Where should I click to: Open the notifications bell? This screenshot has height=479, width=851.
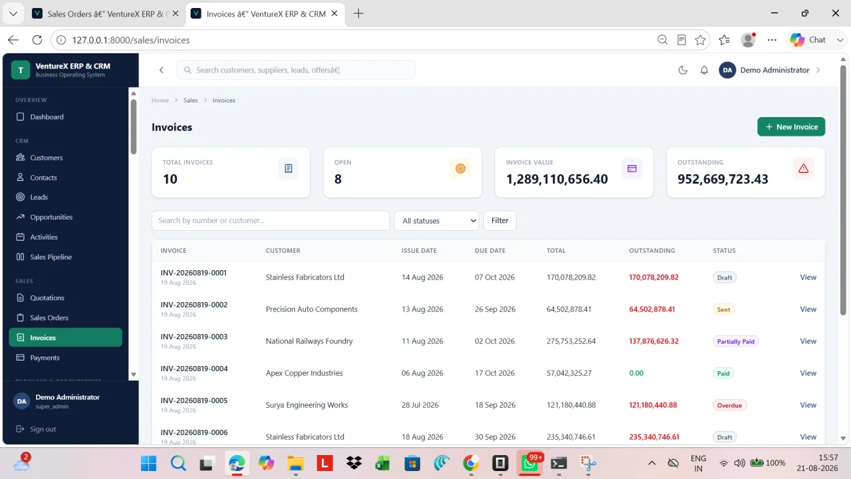pos(704,70)
